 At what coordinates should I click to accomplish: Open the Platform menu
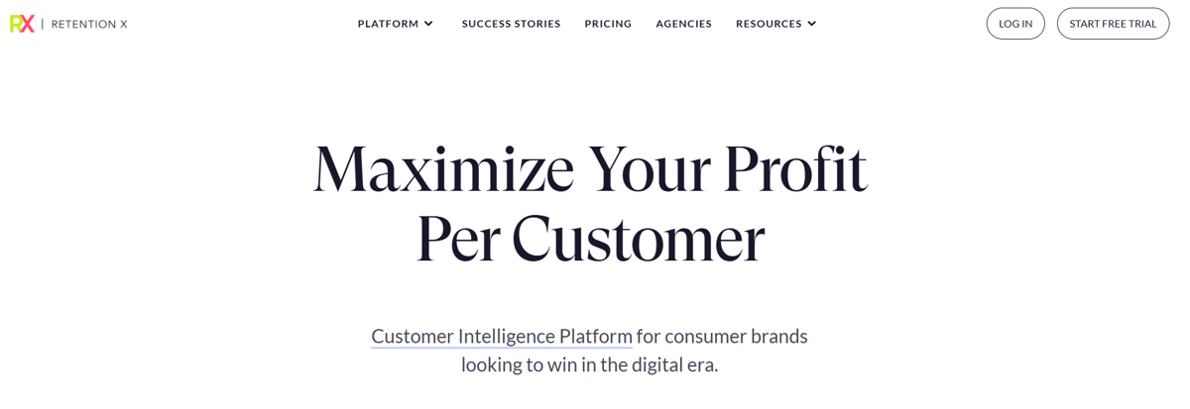tap(388, 24)
